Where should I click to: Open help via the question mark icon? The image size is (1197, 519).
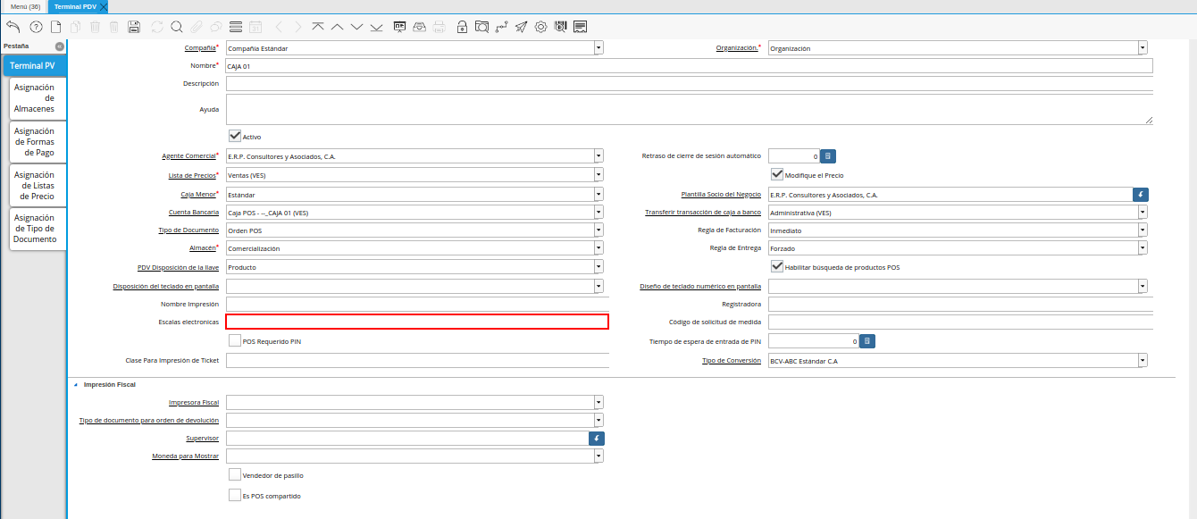(36, 27)
